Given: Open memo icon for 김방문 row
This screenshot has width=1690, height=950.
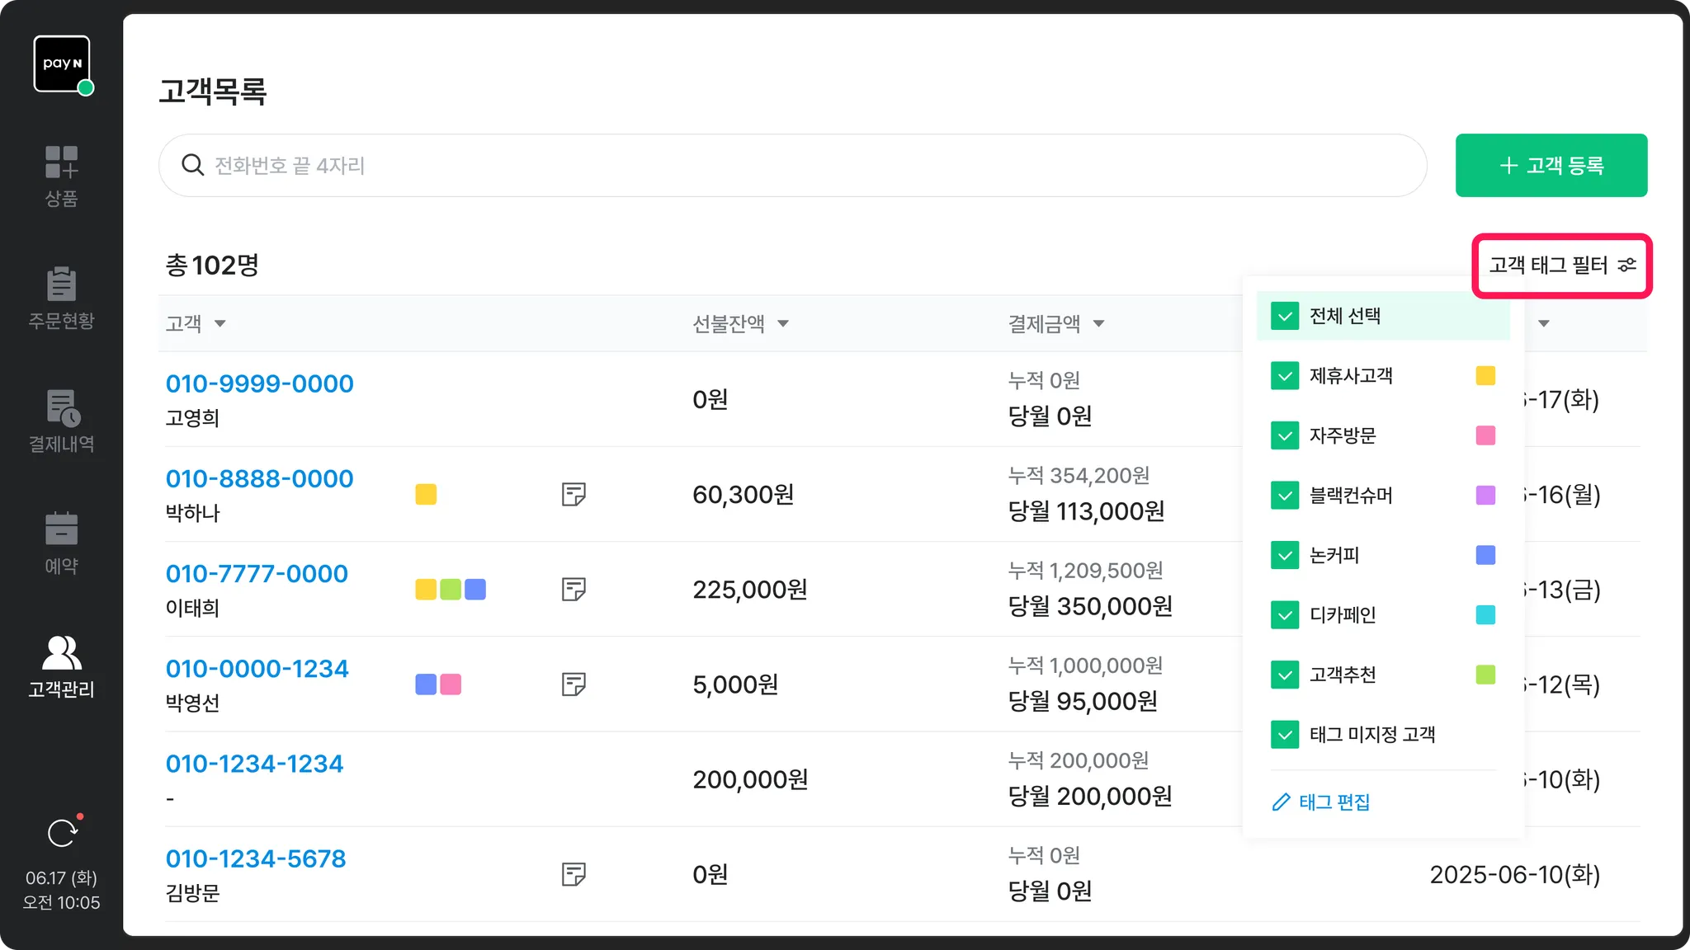Looking at the screenshot, I should point(574,874).
